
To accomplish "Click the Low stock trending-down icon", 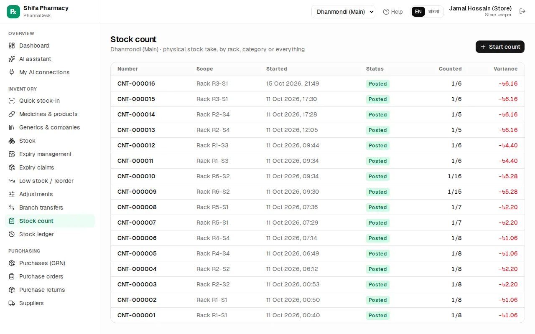I will click(12, 181).
